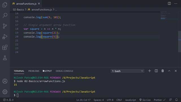Select language mode JavaScript in status bar
Viewport: 181px width, 102px height.
(130, 100)
